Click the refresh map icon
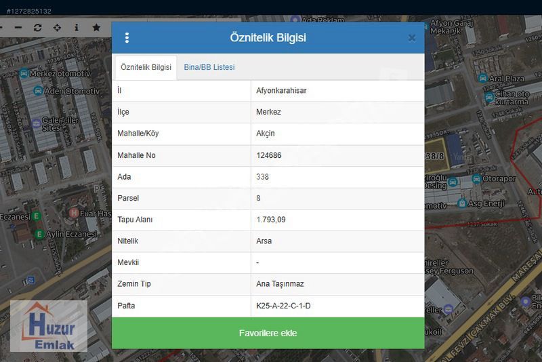This screenshot has height=362, width=542. tap(37, 28)
